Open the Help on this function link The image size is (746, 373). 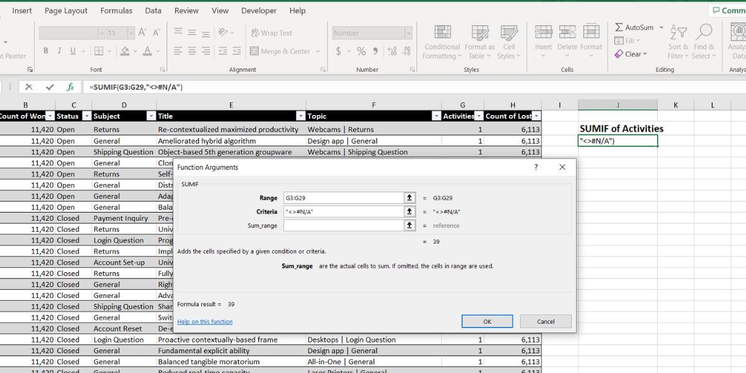tap(205, 322)
